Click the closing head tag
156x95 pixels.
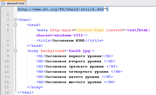[35, 46]
